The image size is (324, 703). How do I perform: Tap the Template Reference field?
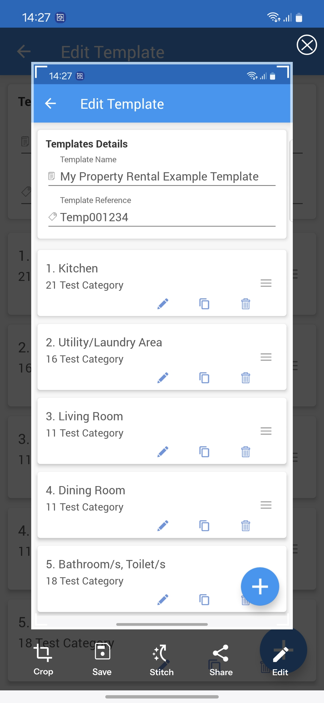click(162, 217)
